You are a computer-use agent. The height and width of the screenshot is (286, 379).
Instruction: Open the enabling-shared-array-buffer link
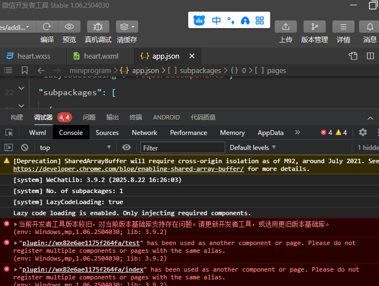[129, 169]
